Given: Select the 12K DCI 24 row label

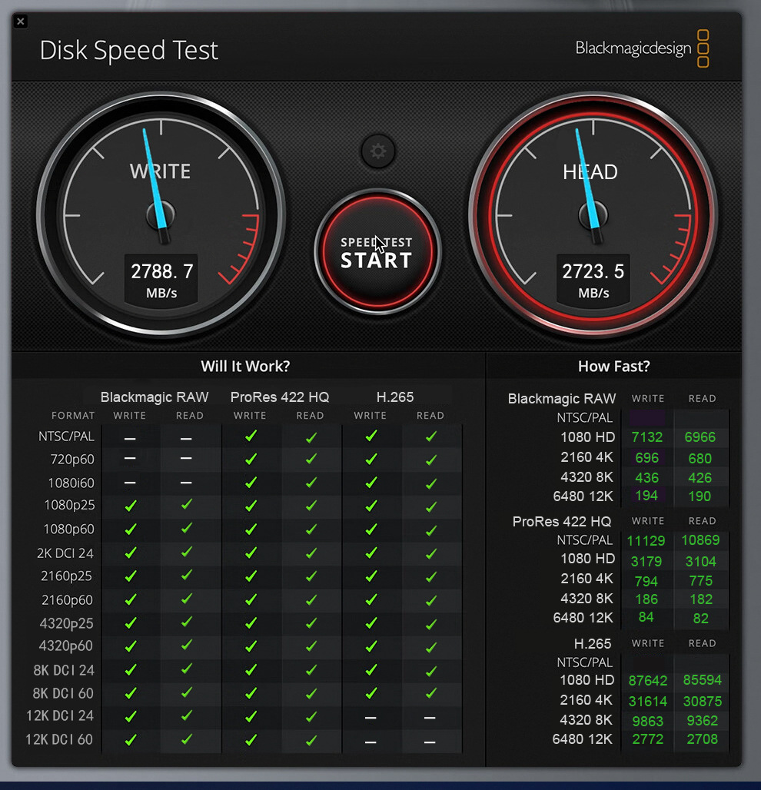Looking at the screenshot, I should (60, 715).
